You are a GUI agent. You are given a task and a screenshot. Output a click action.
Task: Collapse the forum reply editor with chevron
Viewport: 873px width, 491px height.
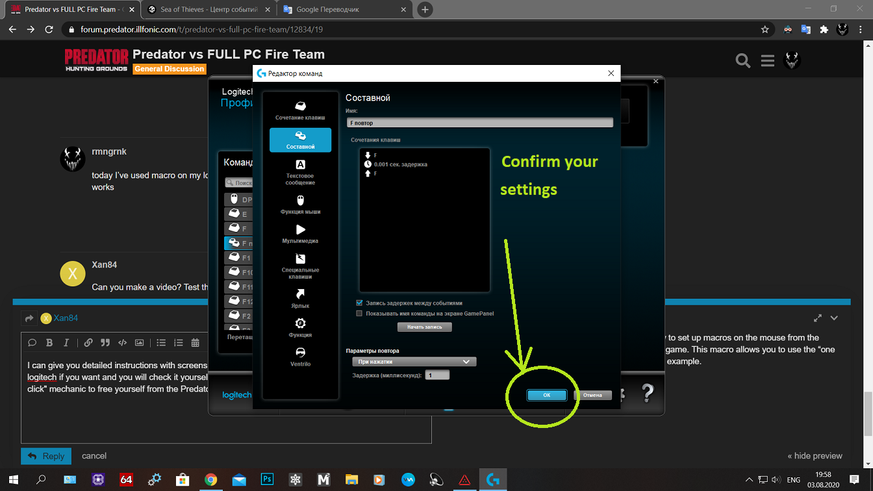[x=834, y=318]
